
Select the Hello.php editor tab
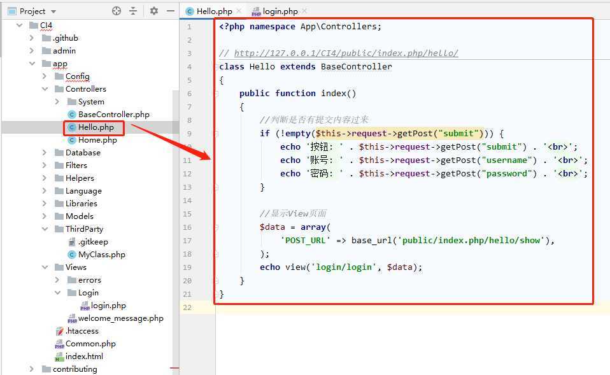click(214, 11)
